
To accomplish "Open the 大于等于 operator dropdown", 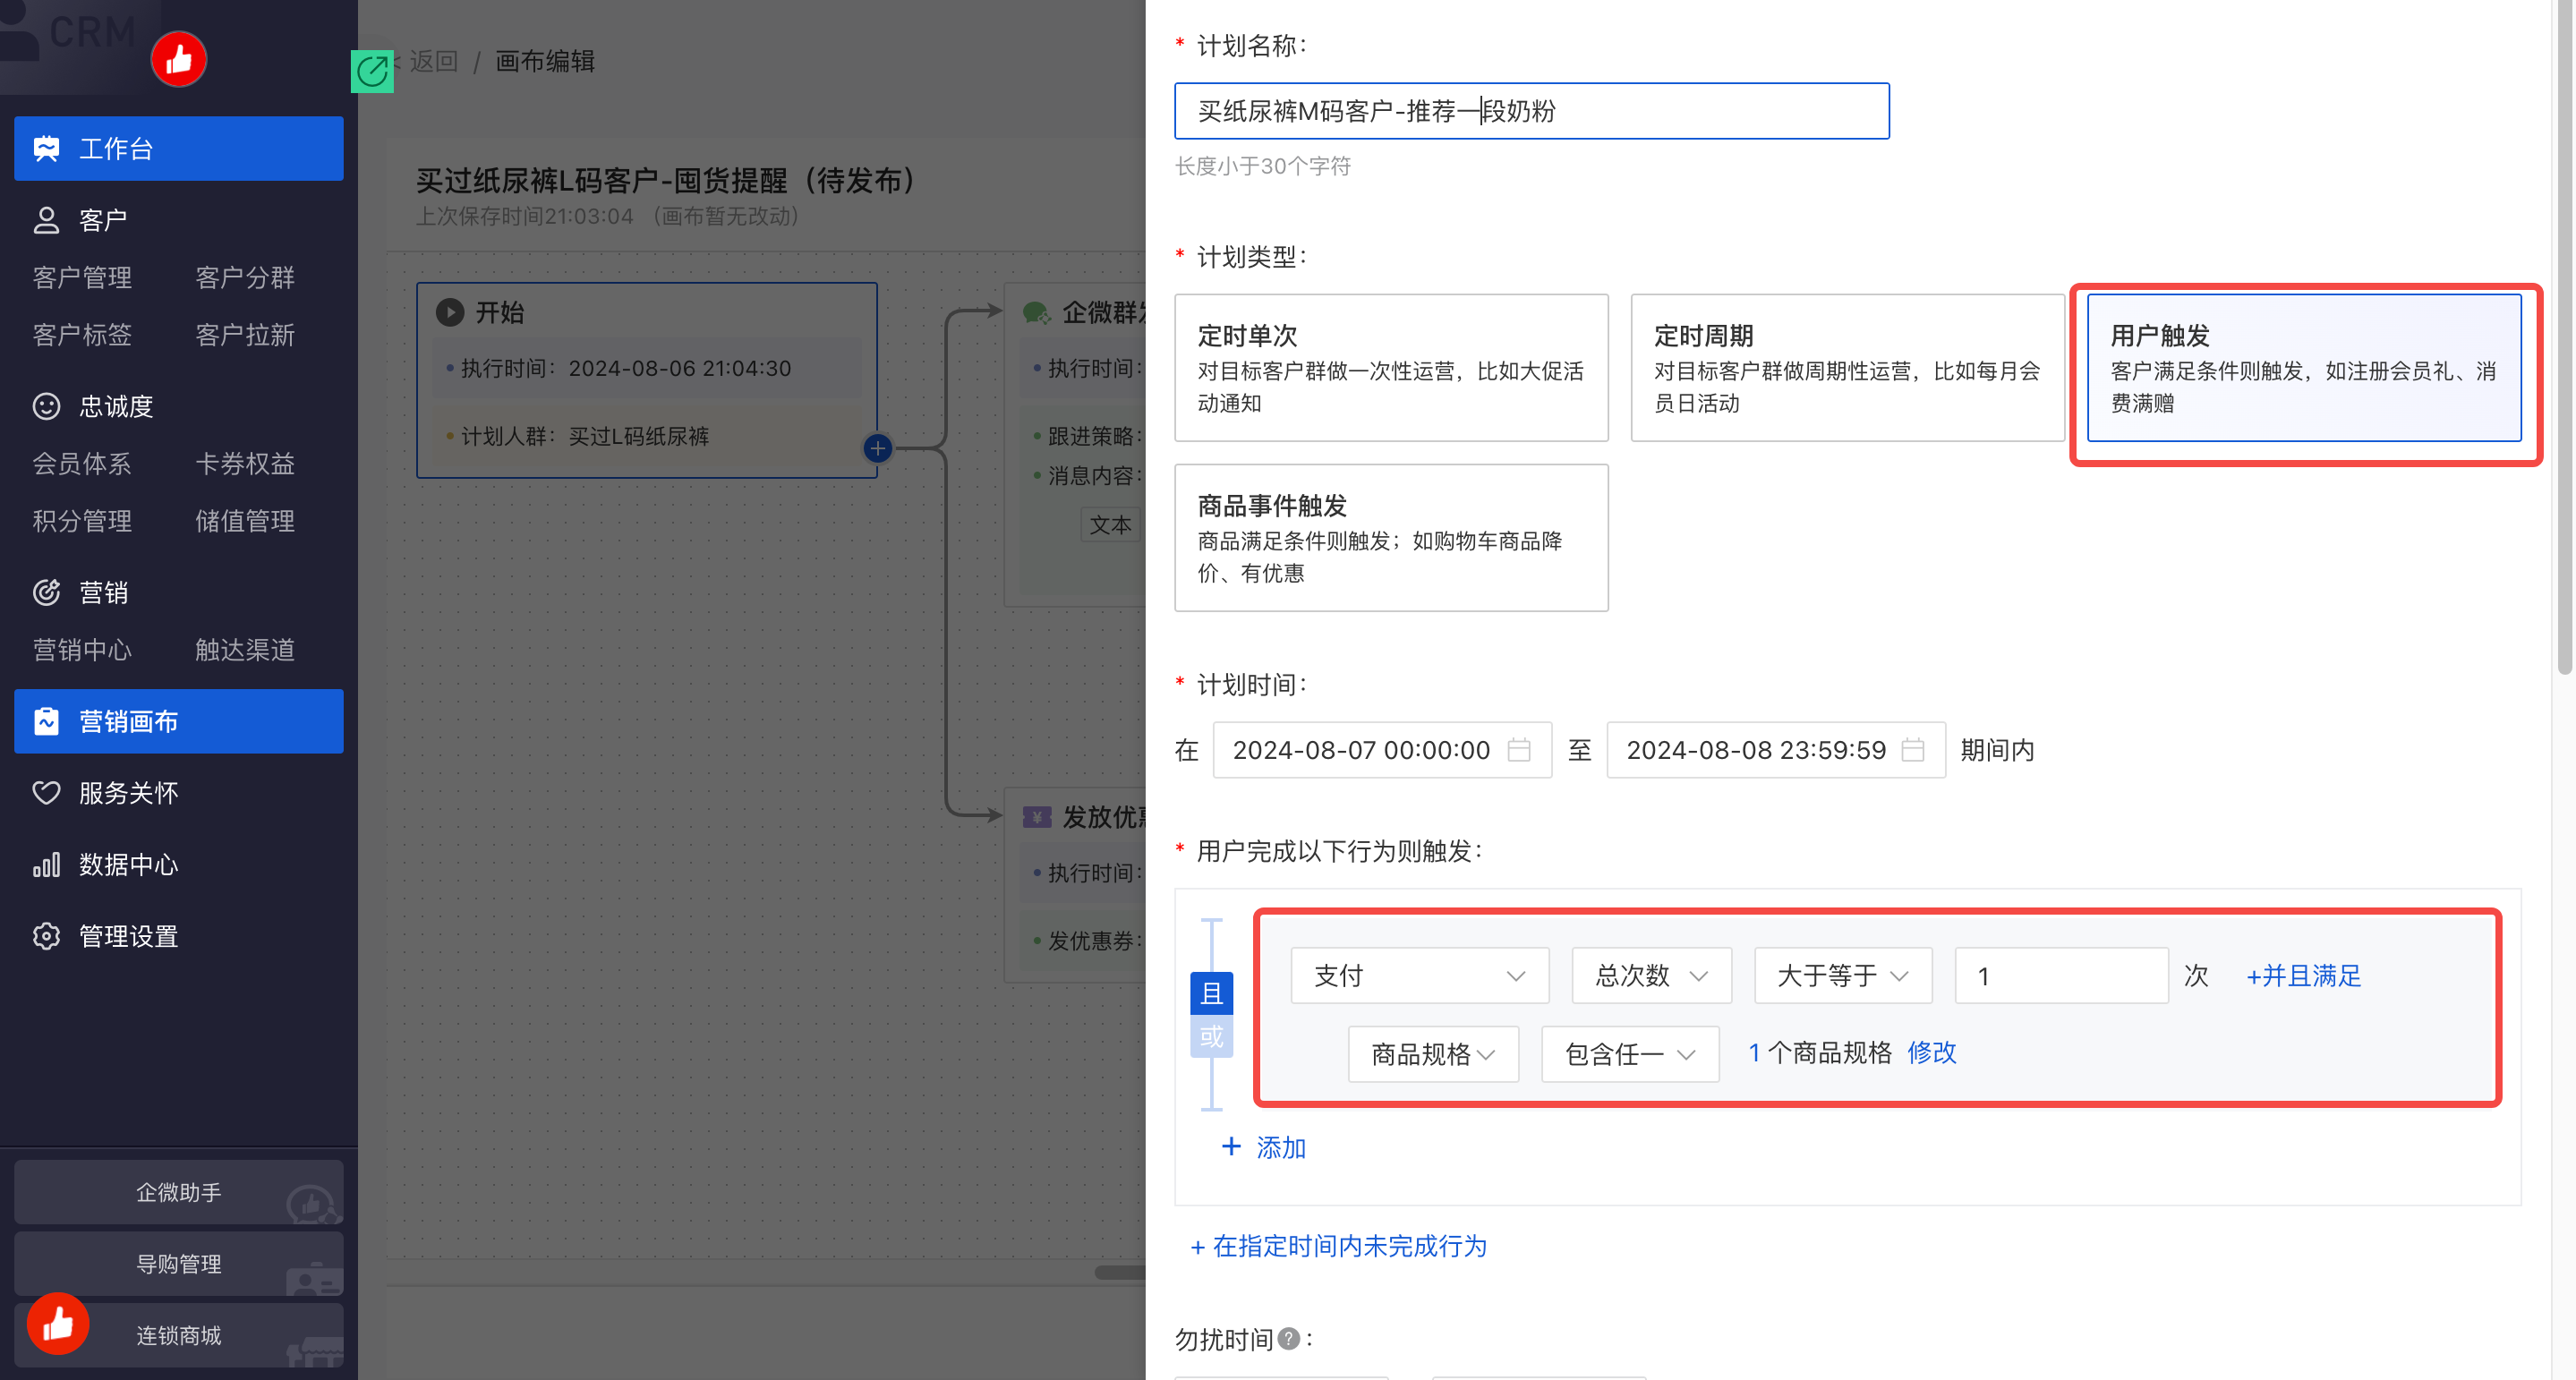I will pyautogui.click(x=1843, y=975).
